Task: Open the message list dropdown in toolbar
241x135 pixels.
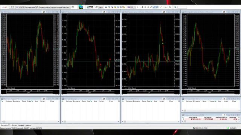Action: click(70, 7)
